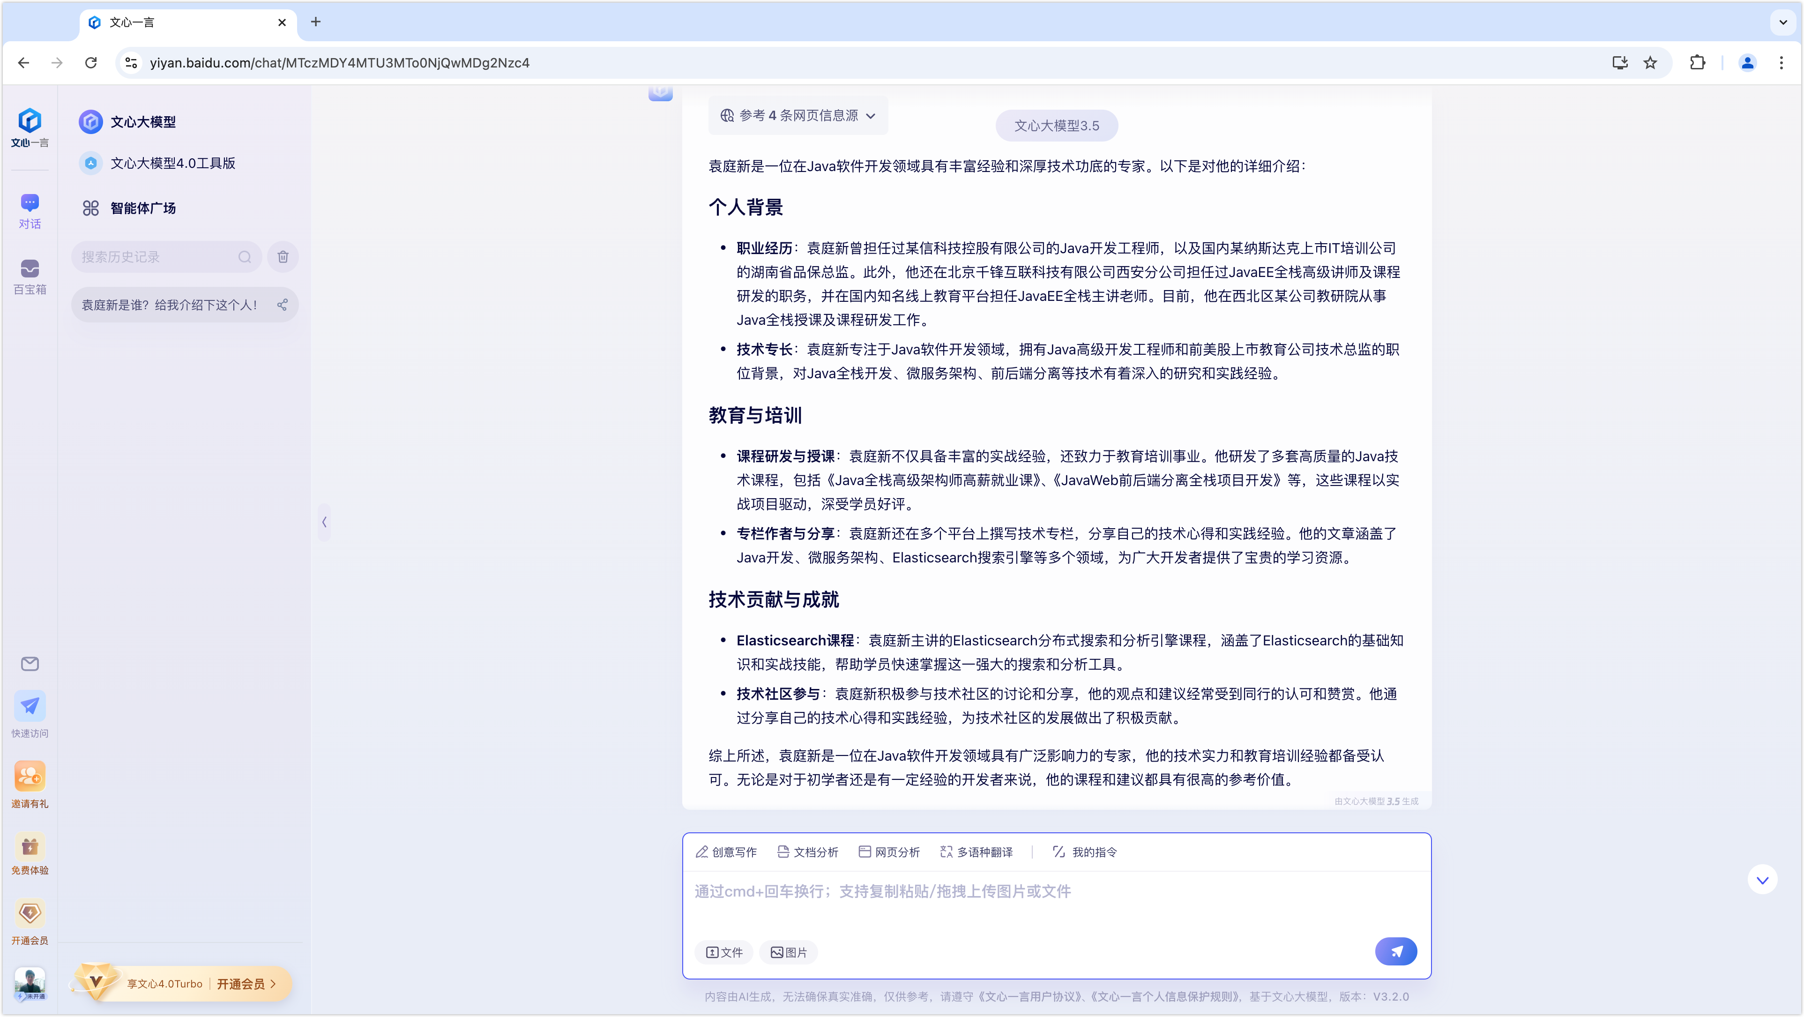Share the 袁庭新 history conversation
The width and height of the screenshot is (1804, 1017).
pyautogui.click(x=282, y=305)
